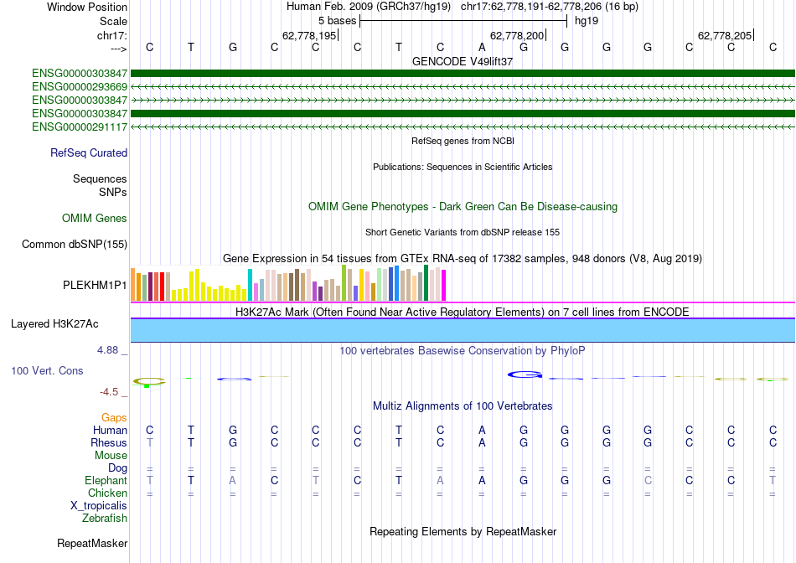Click the Rhesus alignment row label
The height and width of the screenshot is (563, 796).
pos(109,443)
